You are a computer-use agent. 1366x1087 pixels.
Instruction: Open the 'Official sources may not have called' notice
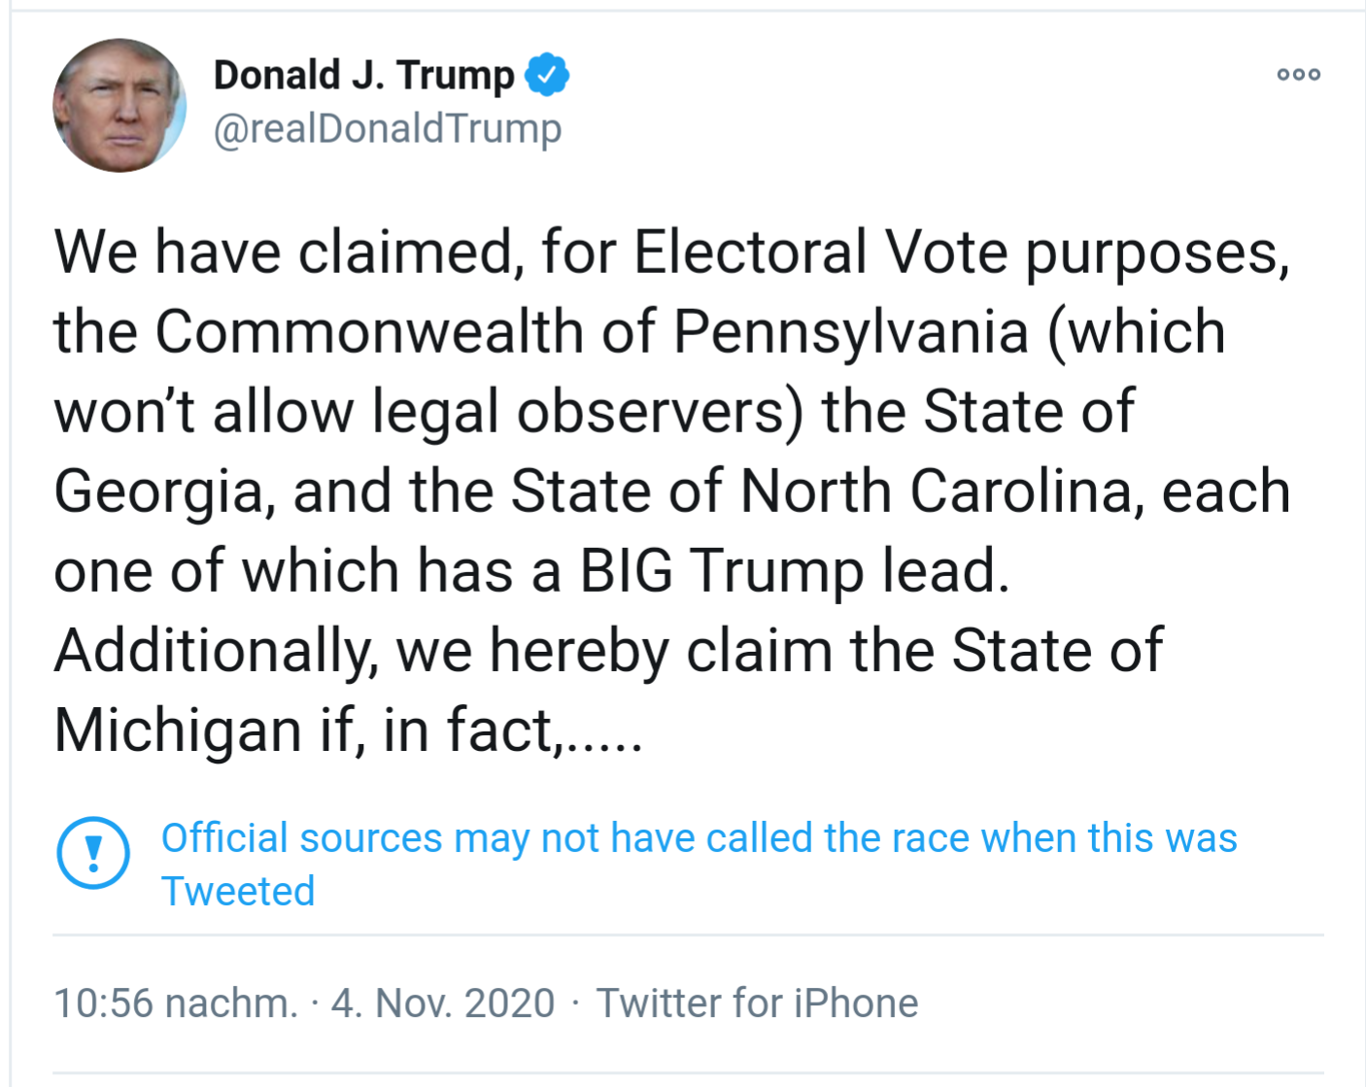(699, 837)
